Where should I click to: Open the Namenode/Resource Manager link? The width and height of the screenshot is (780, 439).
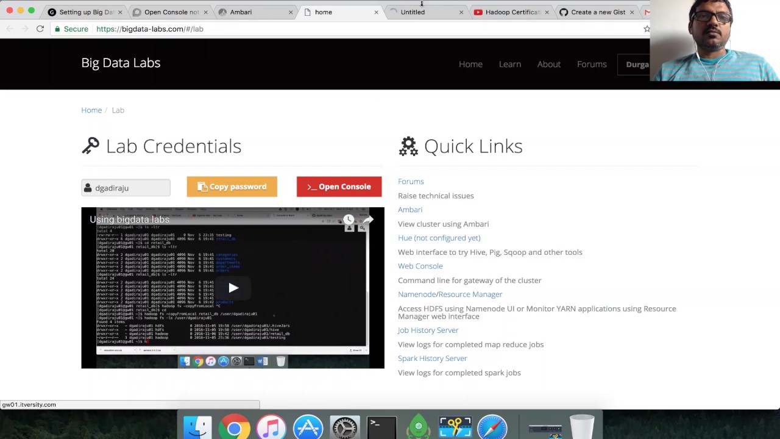[450, 294]
